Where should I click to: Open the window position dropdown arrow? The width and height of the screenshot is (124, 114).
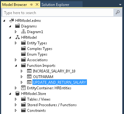click(120, 5)
